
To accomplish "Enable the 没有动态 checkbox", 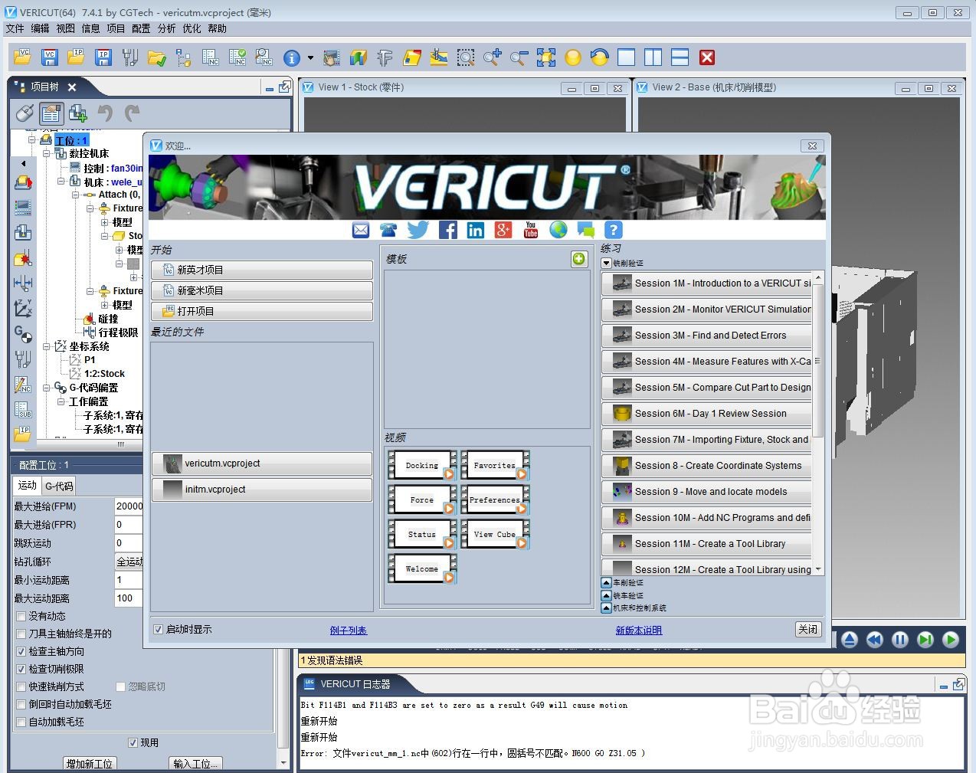I will click(21, 617).
